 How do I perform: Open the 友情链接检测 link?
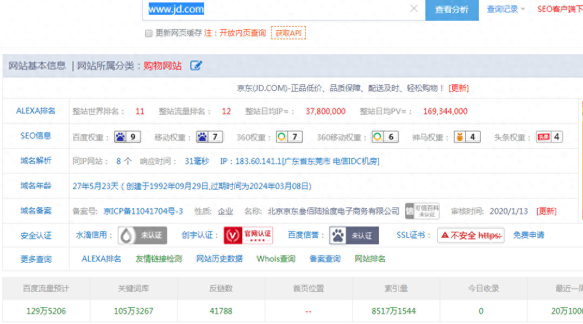coord(159,259)
